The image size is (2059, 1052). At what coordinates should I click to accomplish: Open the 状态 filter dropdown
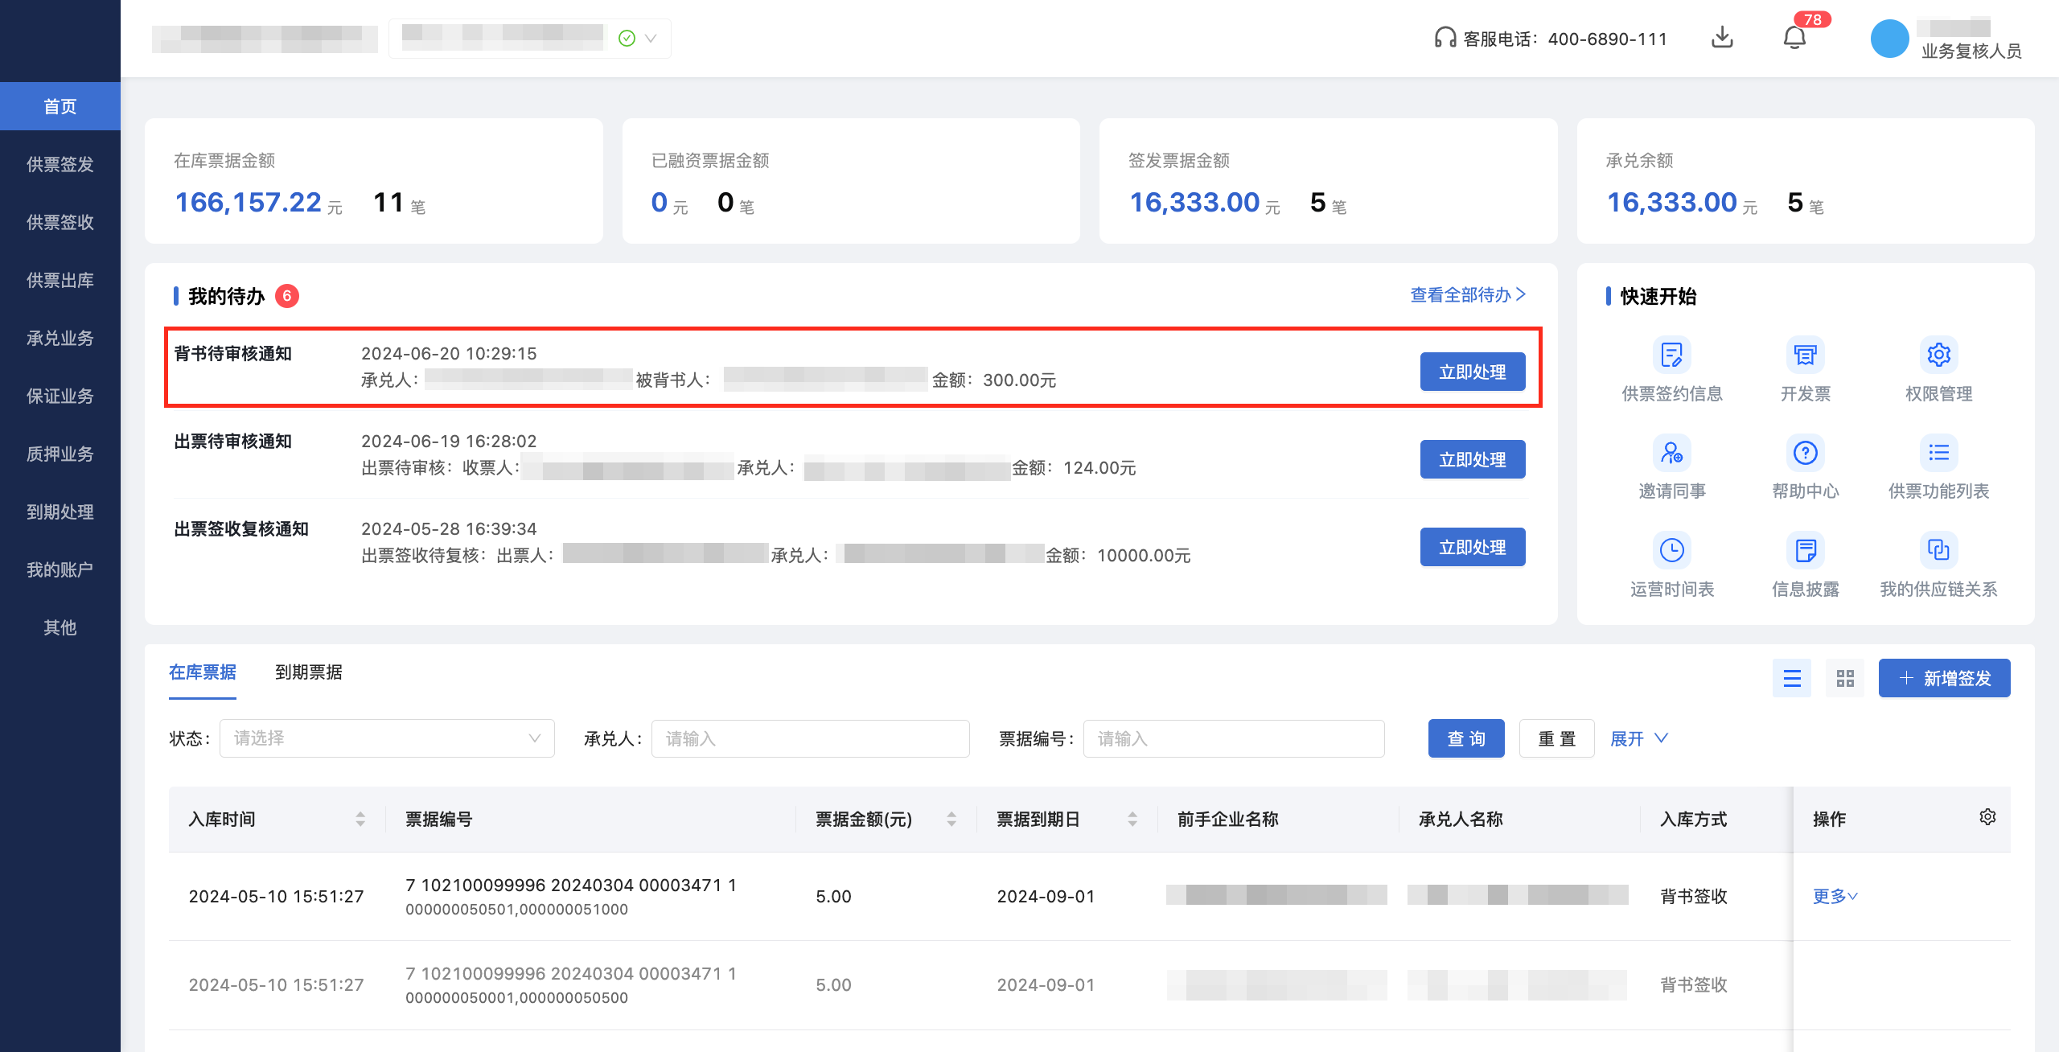click(x=386, y=738)
